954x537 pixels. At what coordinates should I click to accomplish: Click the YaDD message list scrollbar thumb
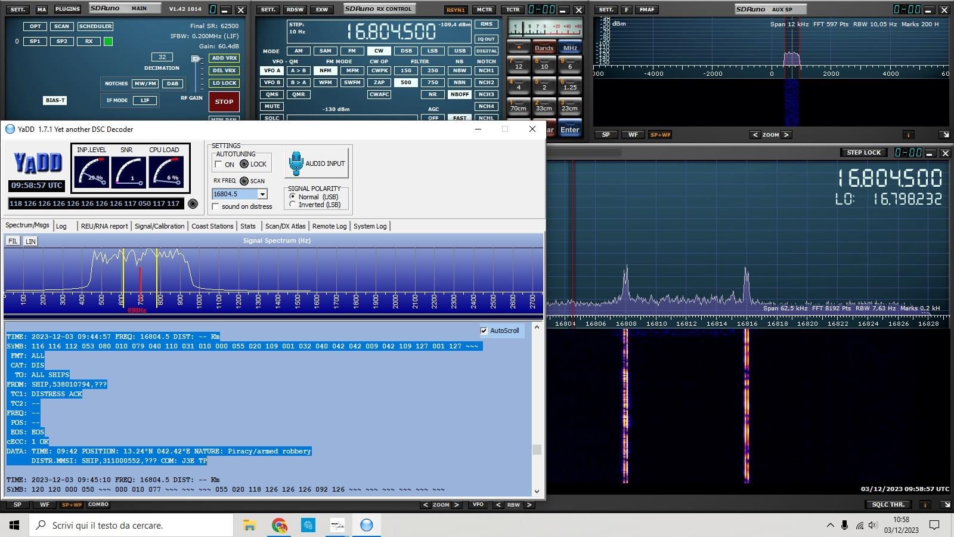(x=537, y=449)
